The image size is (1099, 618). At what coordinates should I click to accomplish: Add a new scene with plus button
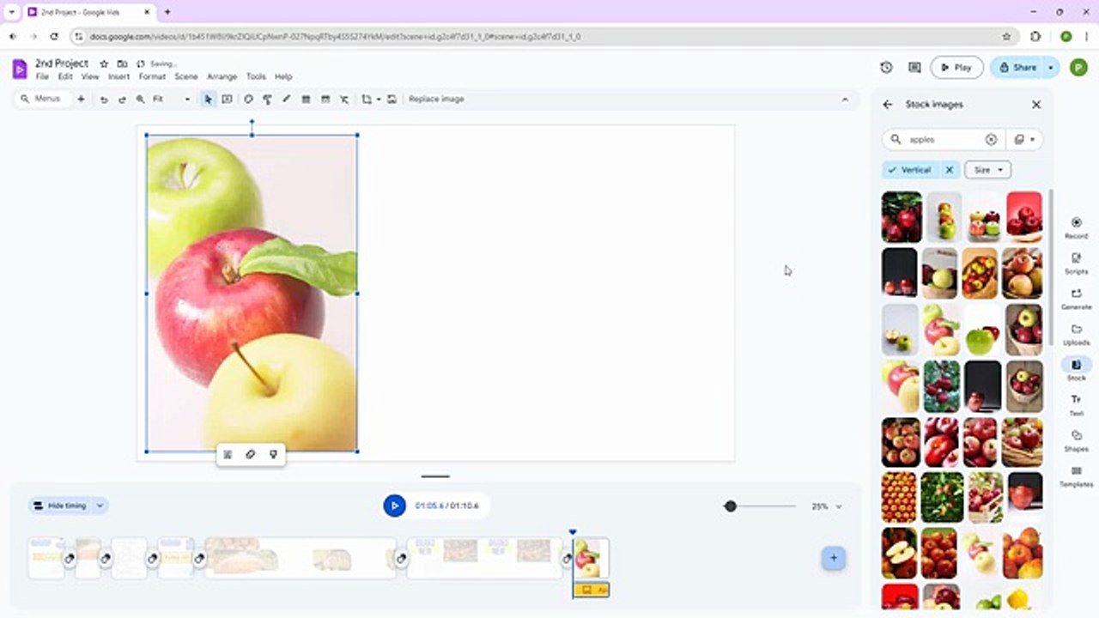point(833,558)
